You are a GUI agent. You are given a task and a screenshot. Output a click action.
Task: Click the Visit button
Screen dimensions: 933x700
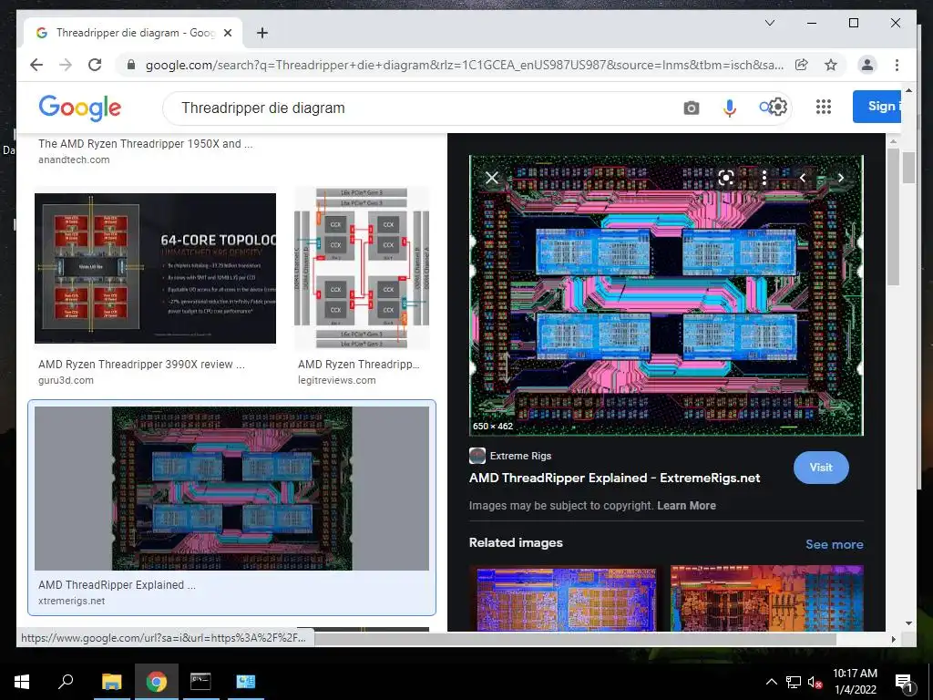click(x=821, y=468)
